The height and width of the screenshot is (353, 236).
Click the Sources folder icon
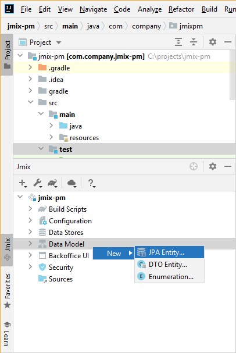[x=42, y=279]
